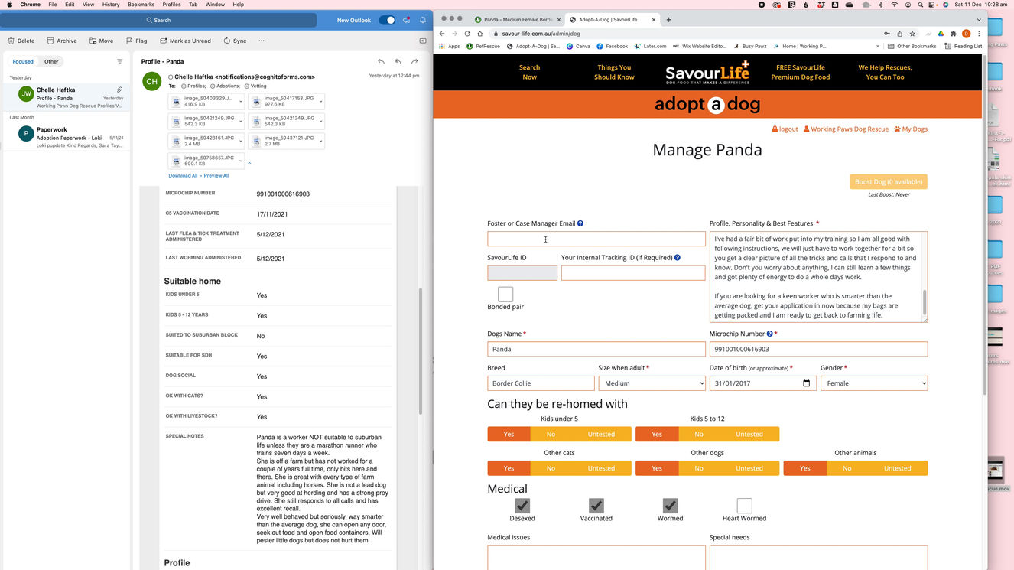This screenshot has height=570, width=1014.
Task: Click Sync in Outlook toolbar
Action: coord(235,41)
